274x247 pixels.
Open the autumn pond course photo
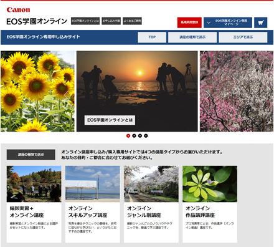tap(34, 184)
